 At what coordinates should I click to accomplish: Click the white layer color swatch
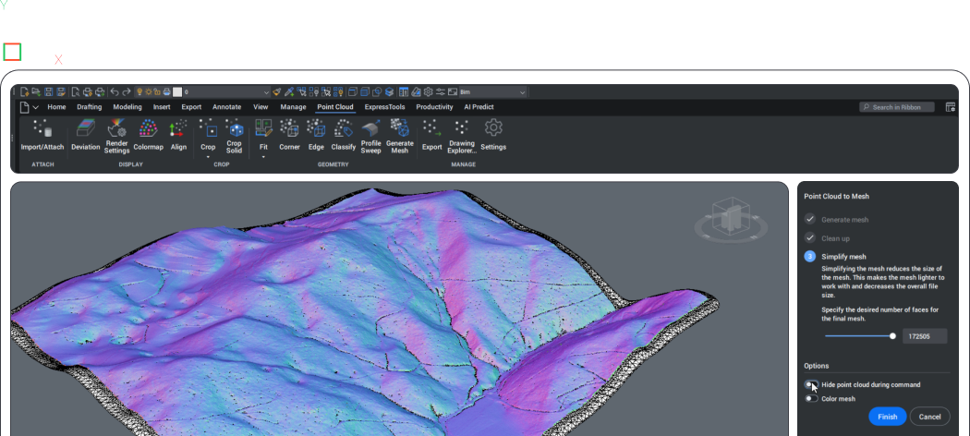pos(177,92)
